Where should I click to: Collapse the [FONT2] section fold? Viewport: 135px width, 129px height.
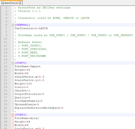[x=13, y=115]
